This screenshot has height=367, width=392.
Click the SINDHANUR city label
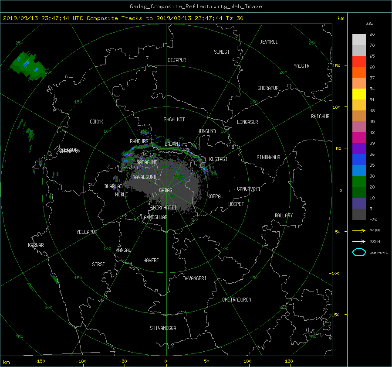tap(268, 158)
